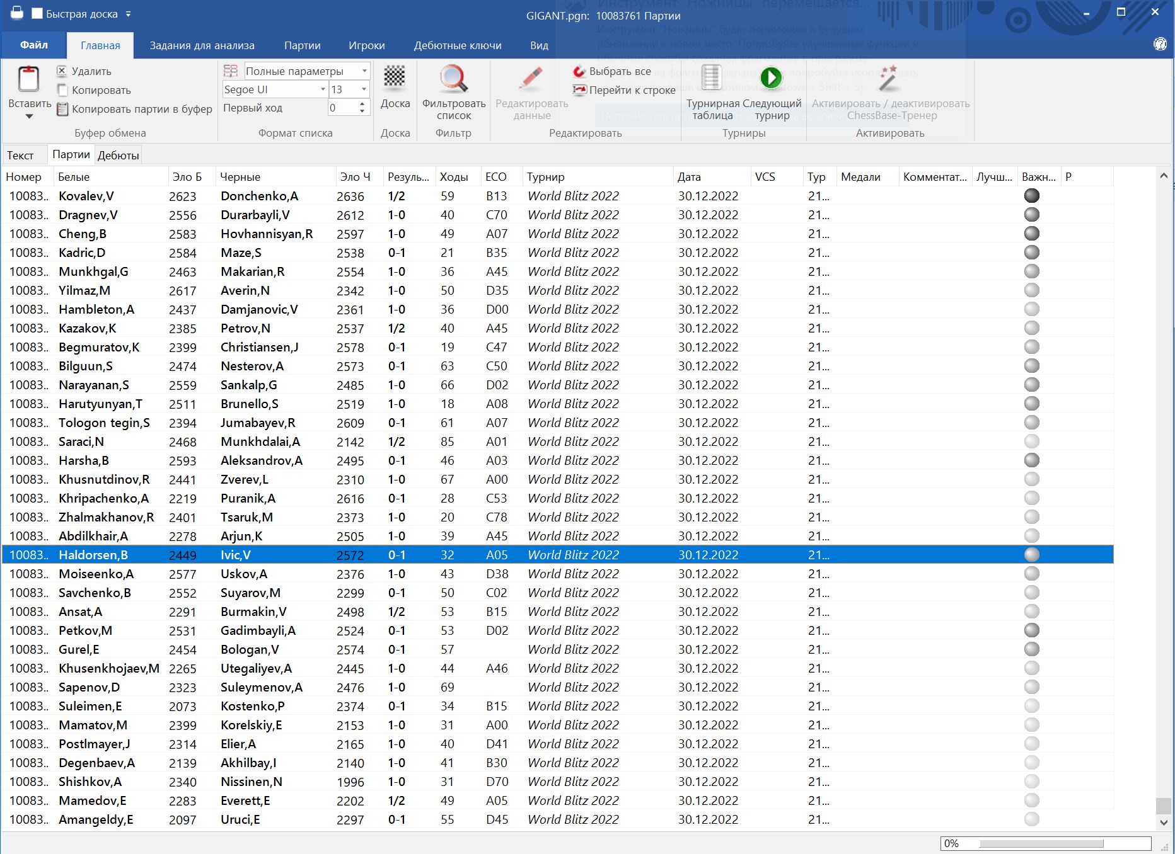Open the Дебюты list tab
1175x854 pixels.
[118, 155]
